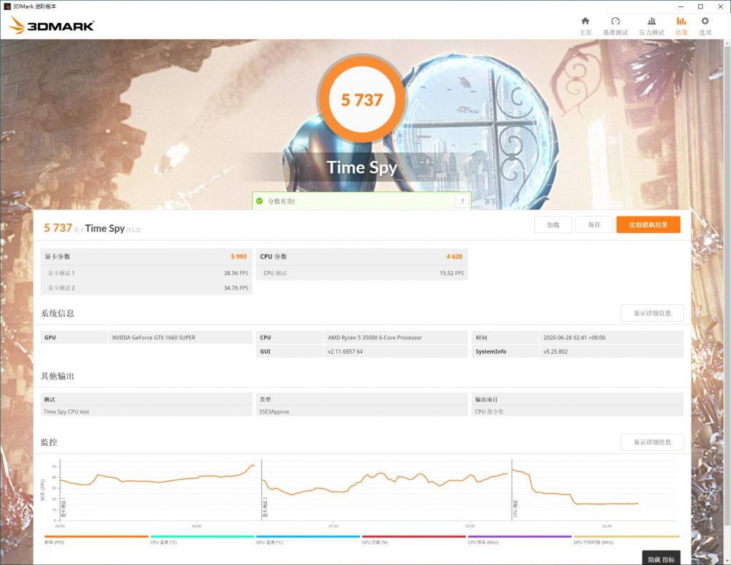The image size is (731, 565).
Task: Toggle the GPU 内存时钟 (MHz) legend series
Action: tap(626, 539)
